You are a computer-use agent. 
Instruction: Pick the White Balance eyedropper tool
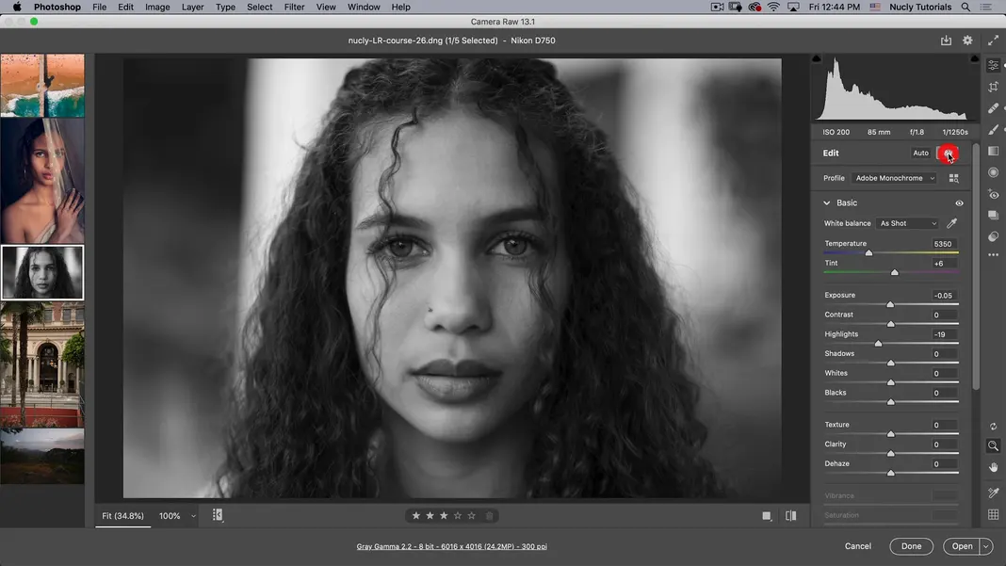(x=952, y=223)
